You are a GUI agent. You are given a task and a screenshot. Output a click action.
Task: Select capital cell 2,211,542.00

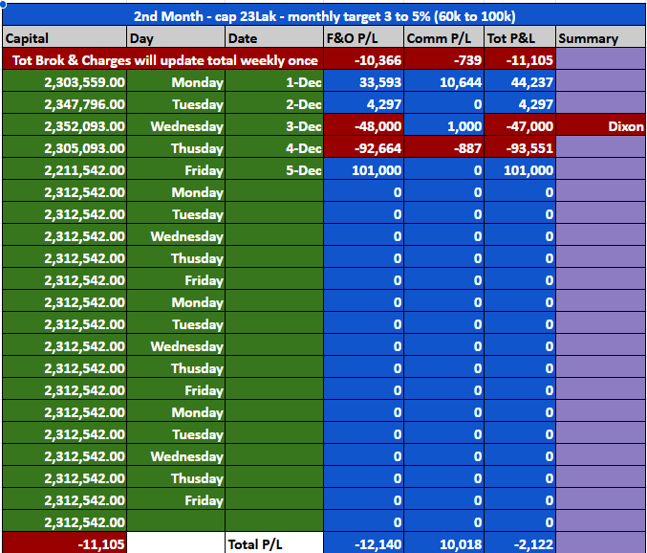point(65,170)
